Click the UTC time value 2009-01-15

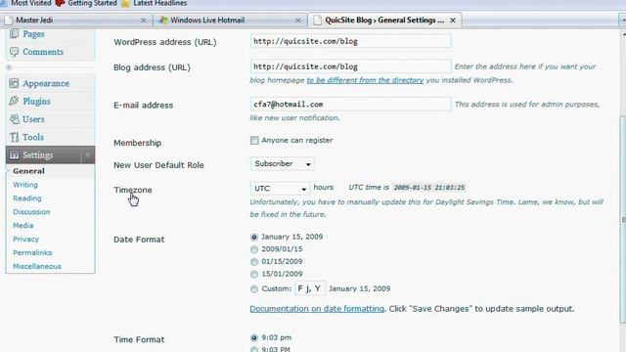point(429,188)
